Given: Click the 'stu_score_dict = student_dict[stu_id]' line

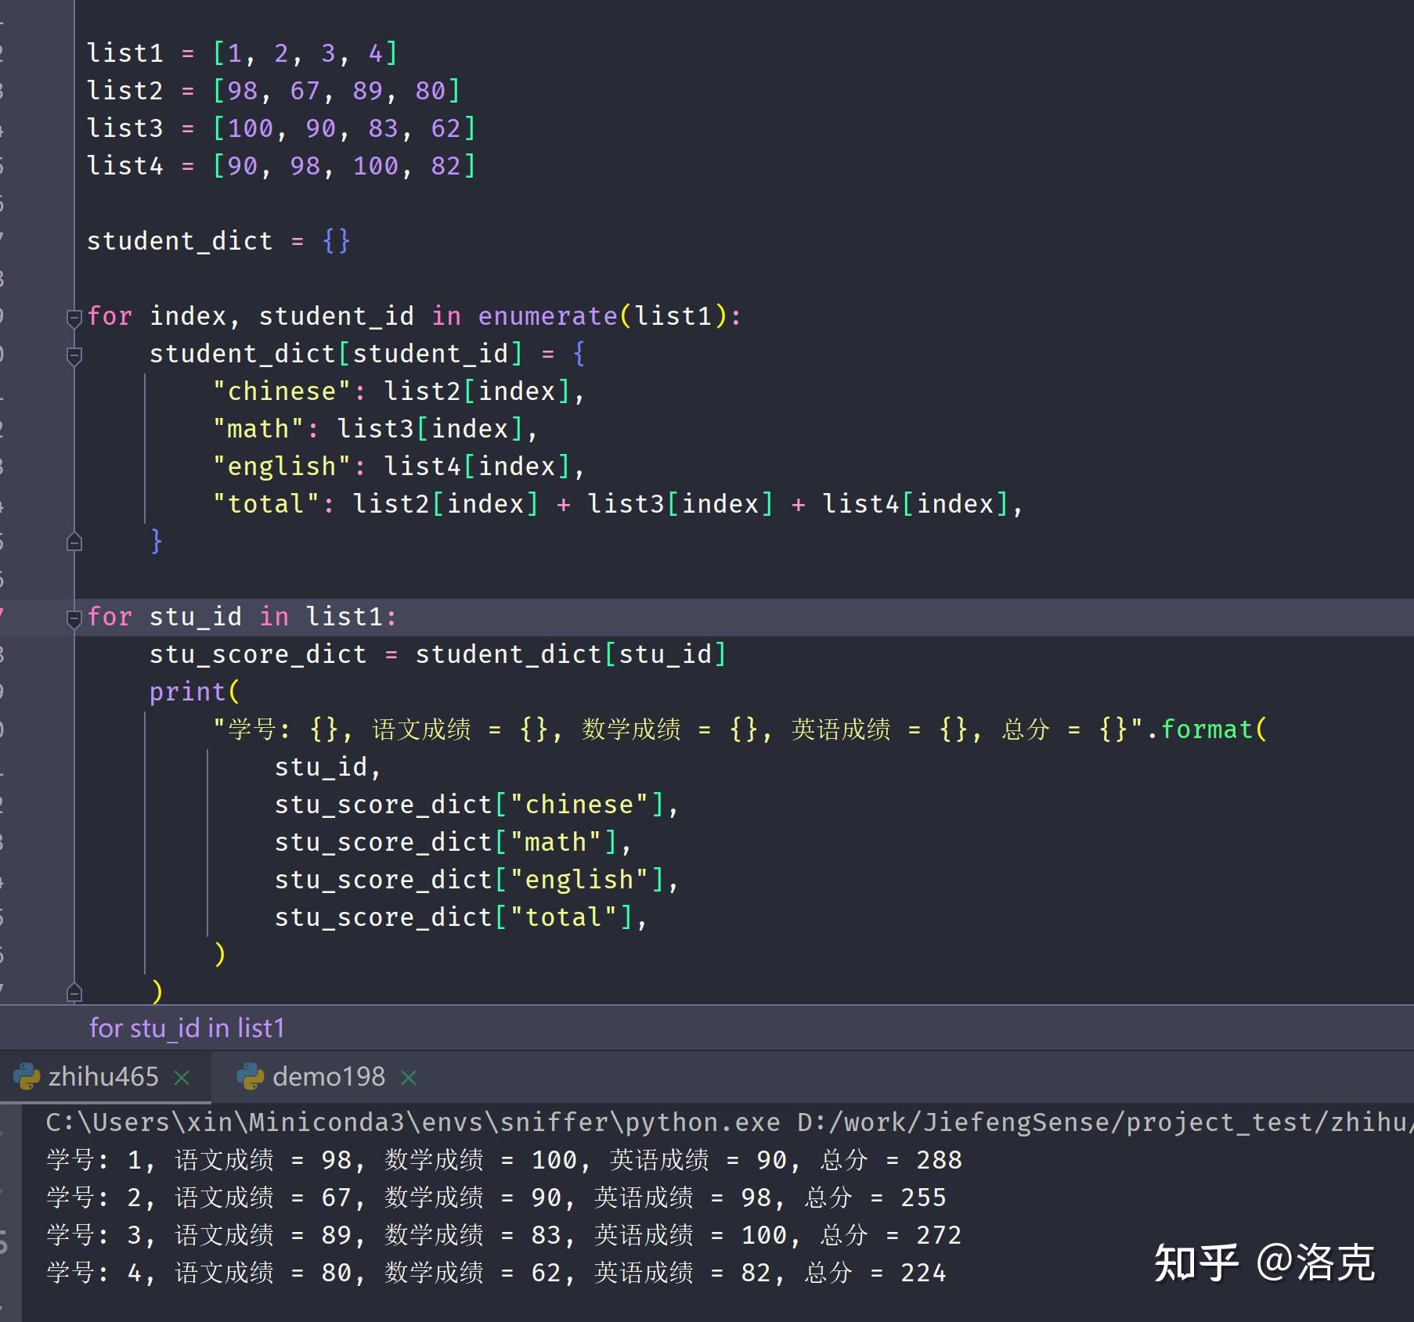Looking at the screenshot, I should [x=438, y=654].
